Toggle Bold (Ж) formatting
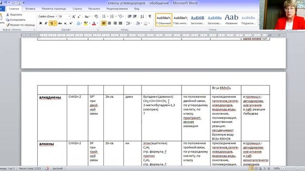Image resolution: width=305 pixels, height=171 pixels. (41, 23)
